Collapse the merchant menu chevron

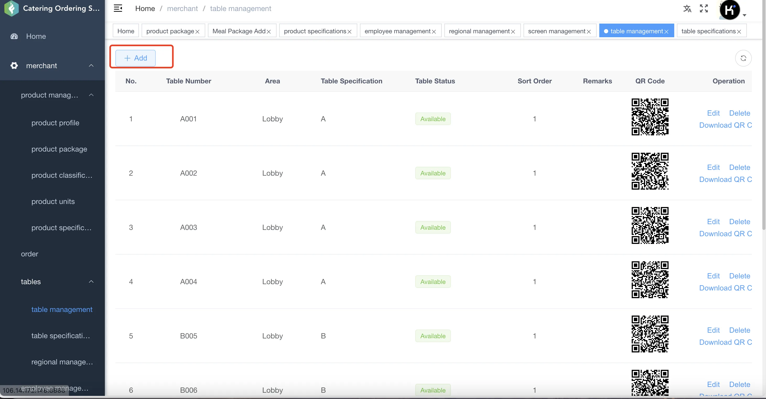pyautogui.click(x=91, y=66)
